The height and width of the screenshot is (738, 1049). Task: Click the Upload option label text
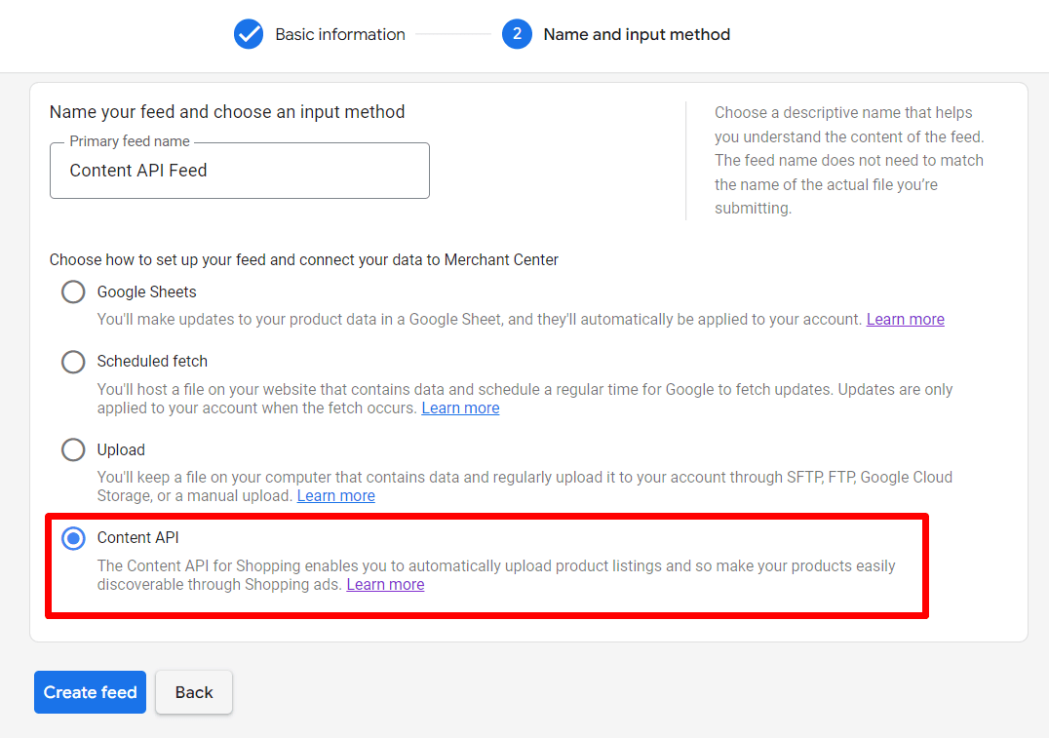(x=121, y=449)
